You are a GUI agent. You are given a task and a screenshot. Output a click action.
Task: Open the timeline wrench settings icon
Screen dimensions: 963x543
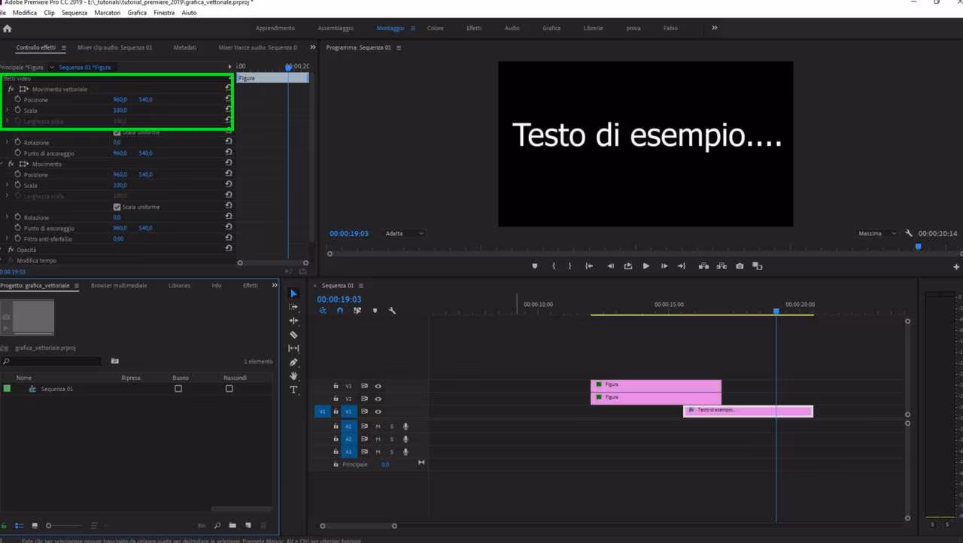coord(392,310)
